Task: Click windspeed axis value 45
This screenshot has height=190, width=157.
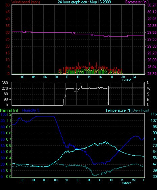Action: 7,12
